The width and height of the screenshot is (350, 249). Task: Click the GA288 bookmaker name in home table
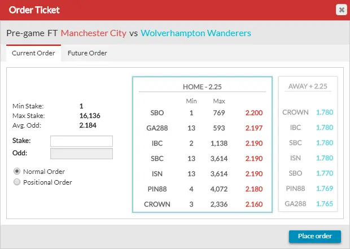pos(157,128)
